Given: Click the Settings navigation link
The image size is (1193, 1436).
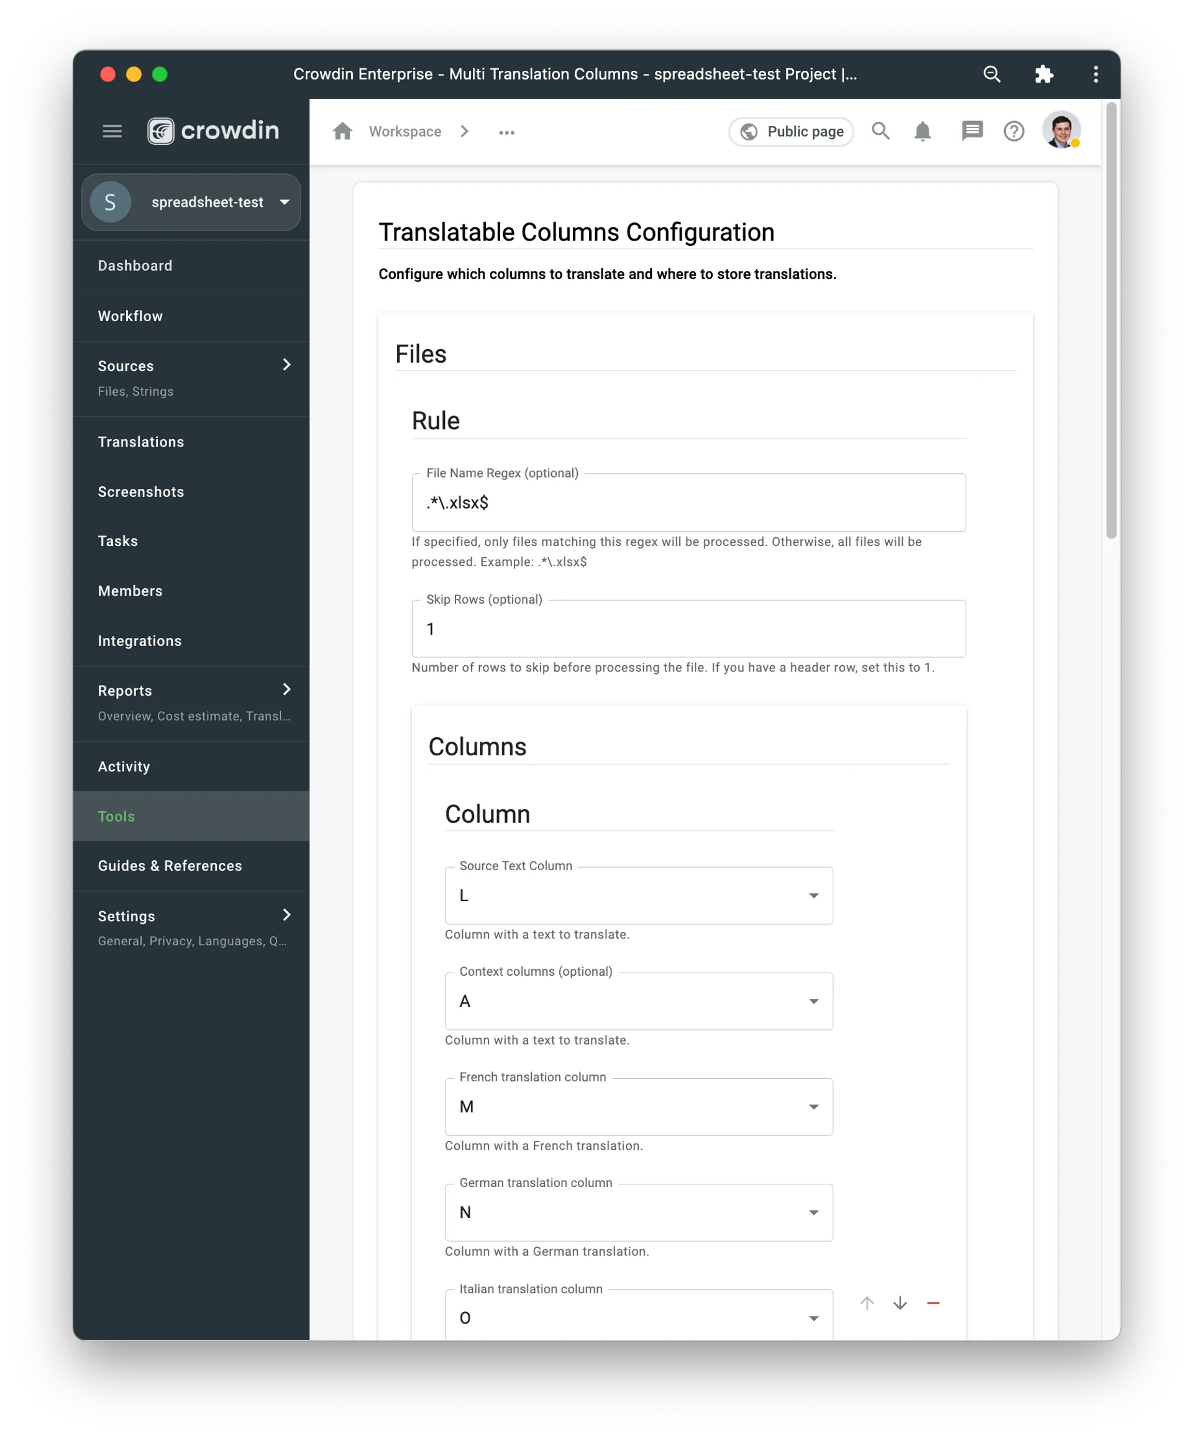Looking at the screenshot, I should click(127, 915).
